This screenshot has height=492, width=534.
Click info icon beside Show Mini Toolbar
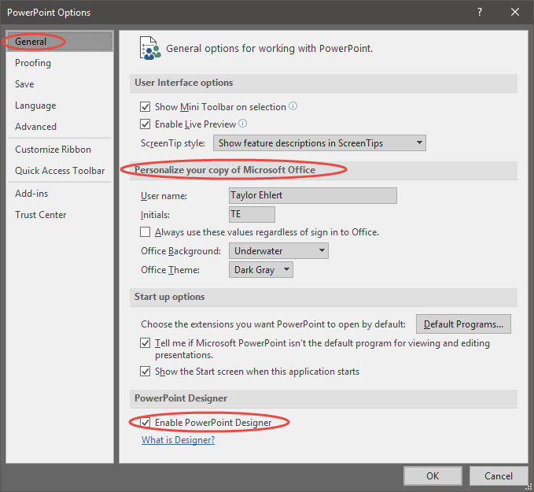click(293, 106)
